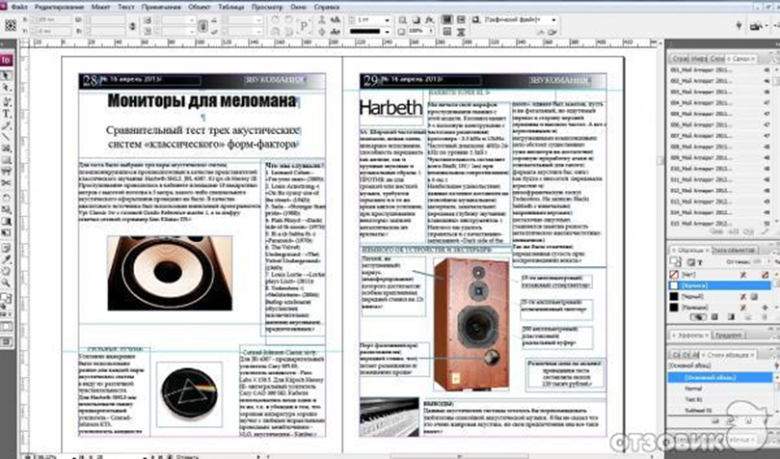Viewport: 780px width, 459px height.
Task: Switch to the Эффекты panel tab
Action: point(690,336)
